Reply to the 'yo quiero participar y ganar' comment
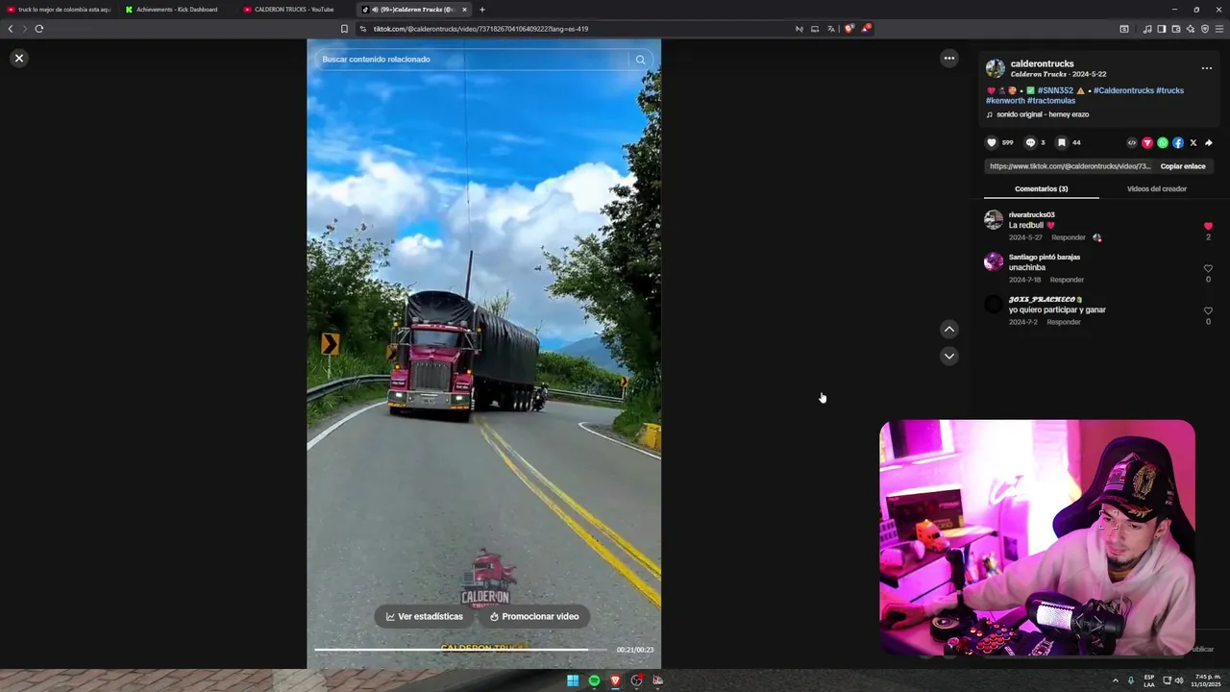 [x=1063, y=322]
